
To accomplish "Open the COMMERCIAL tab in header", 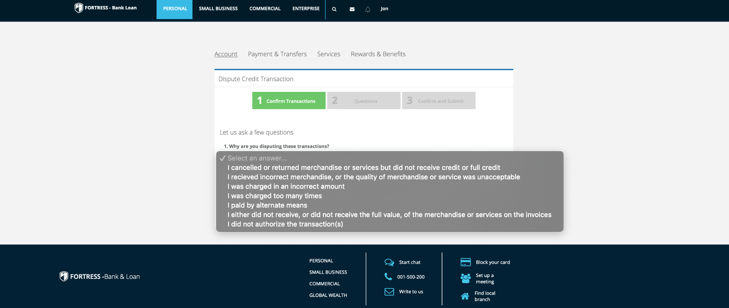I will click(265, 9).
